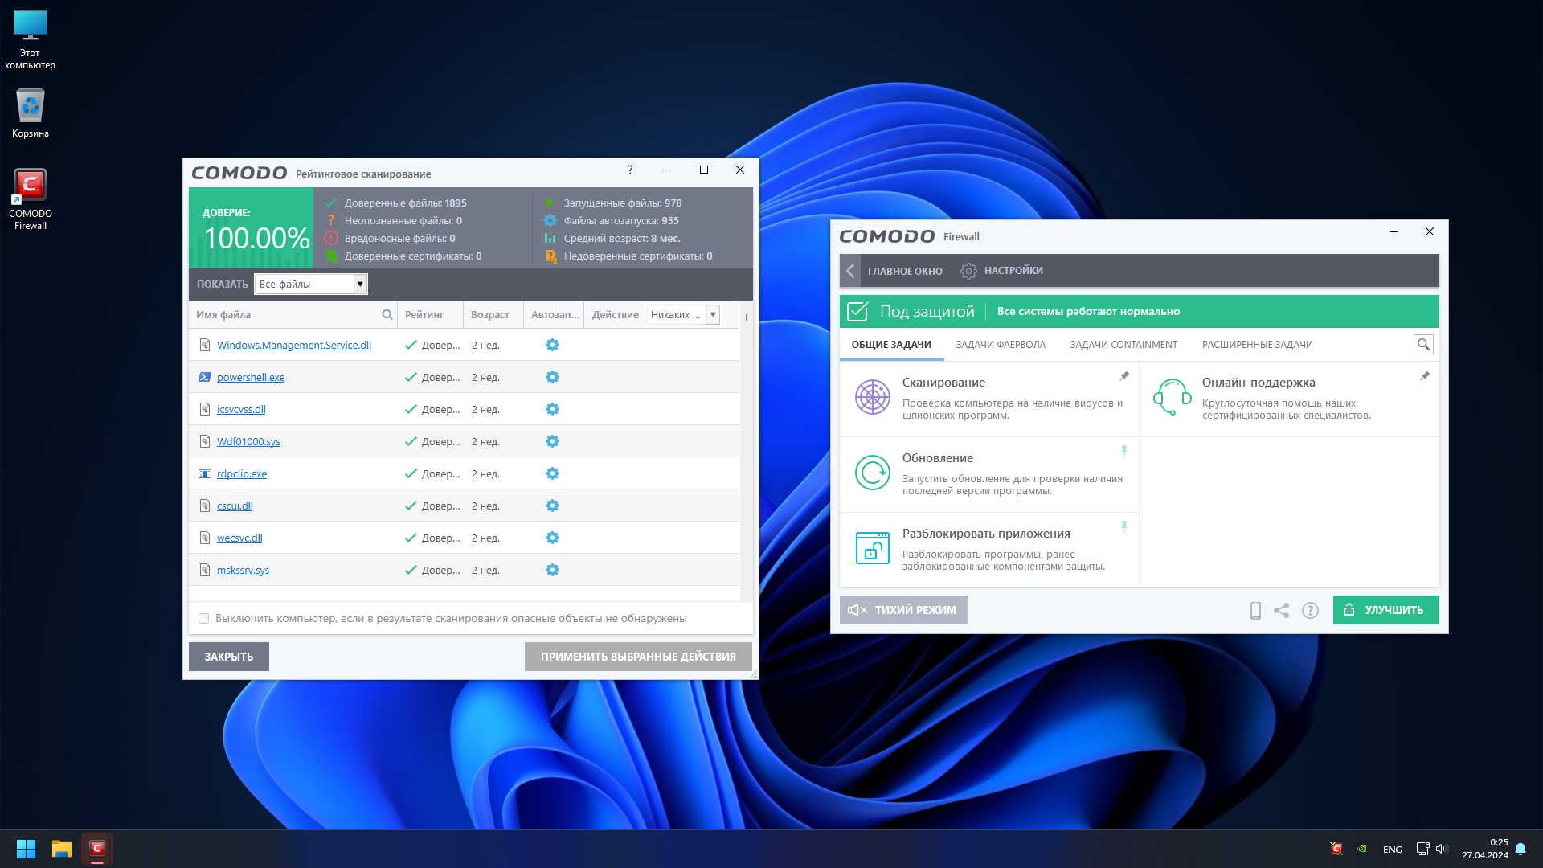Expand the action 'Никаких' dropdown
Image resolution: width=1543 pixels, height=868 pixels.
[x=712, y=315]
